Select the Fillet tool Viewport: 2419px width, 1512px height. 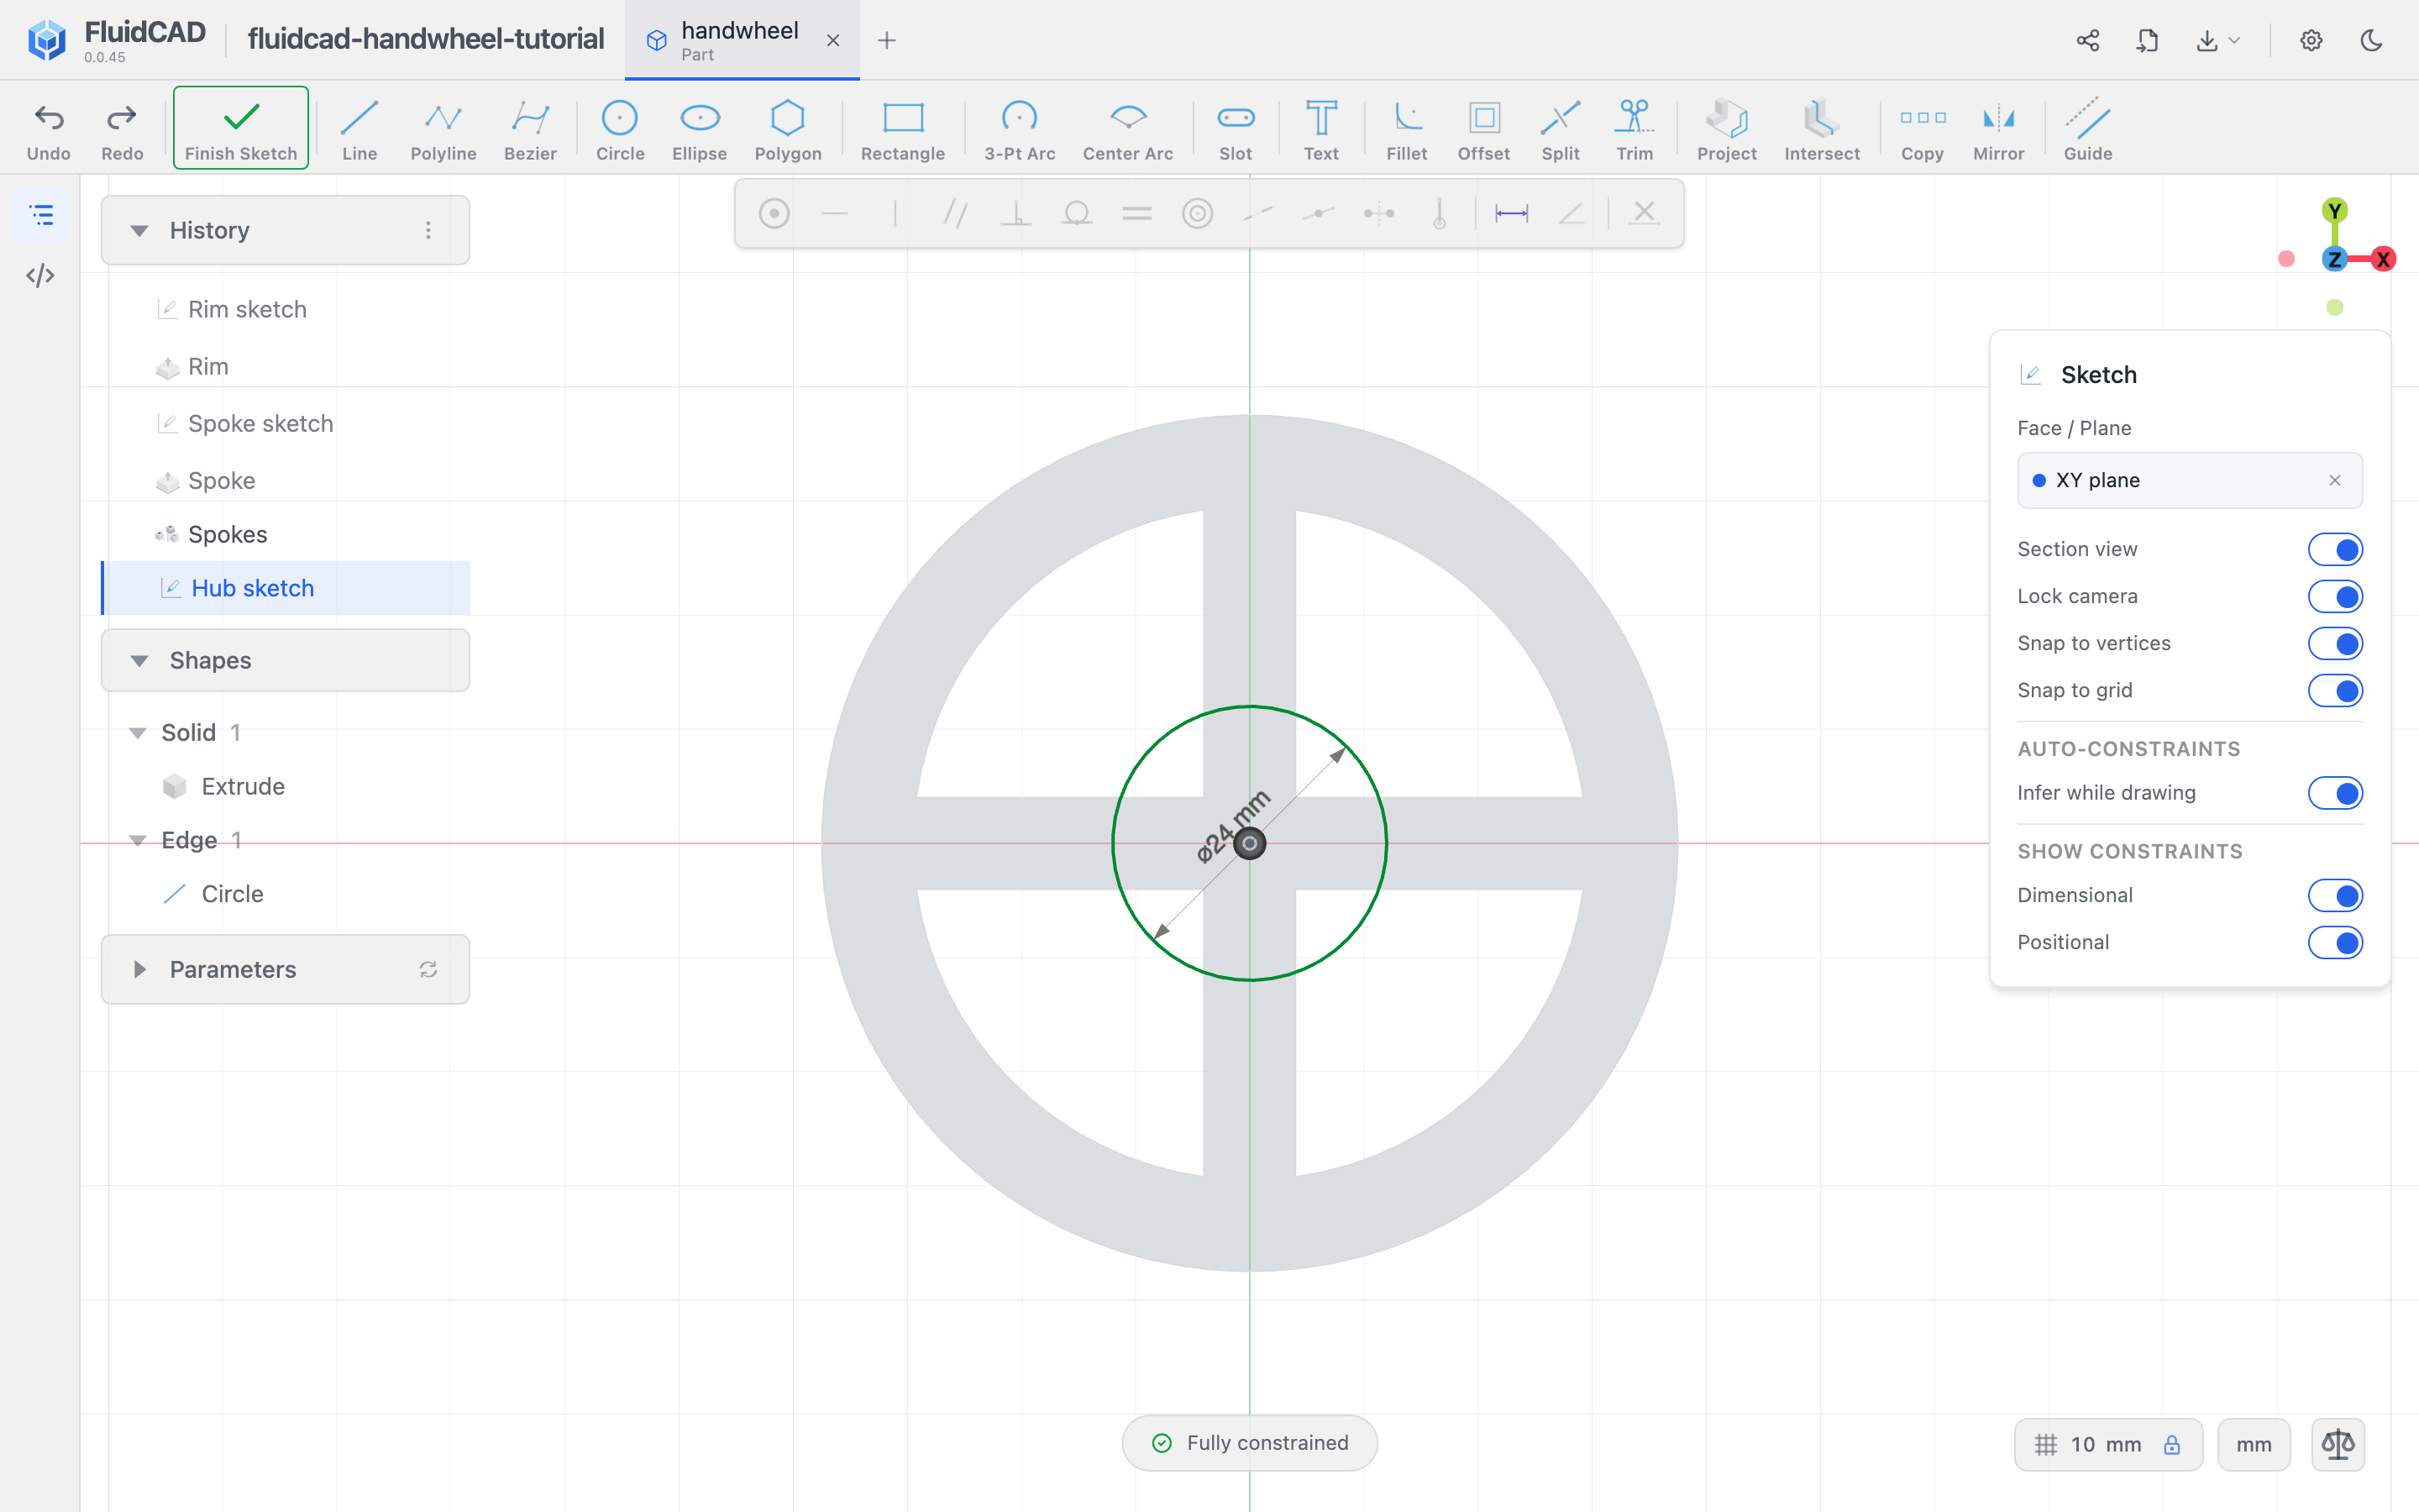point(1406,129)
